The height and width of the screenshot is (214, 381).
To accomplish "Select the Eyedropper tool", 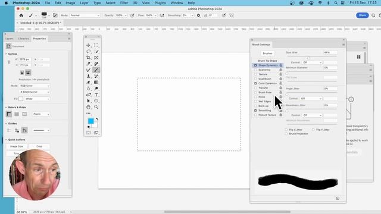I will 88,64.
